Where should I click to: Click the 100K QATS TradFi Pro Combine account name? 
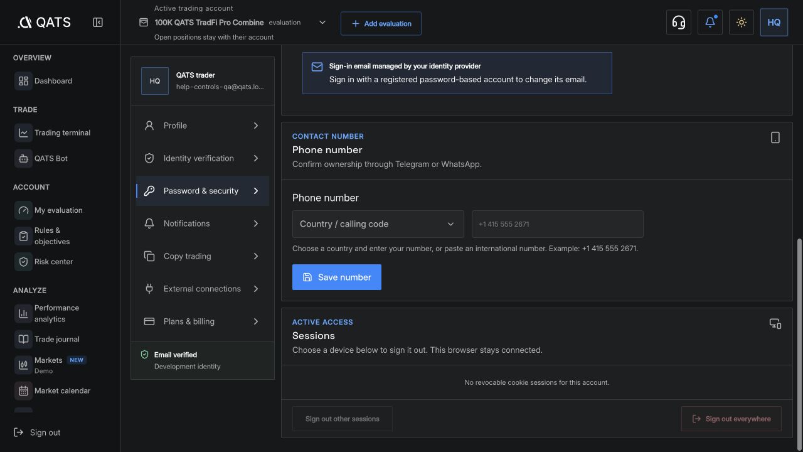point(209,23)
